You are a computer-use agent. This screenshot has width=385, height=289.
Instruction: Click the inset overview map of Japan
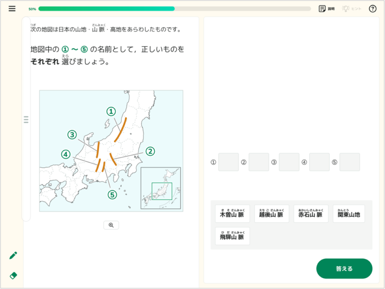(x=161, y=188)
